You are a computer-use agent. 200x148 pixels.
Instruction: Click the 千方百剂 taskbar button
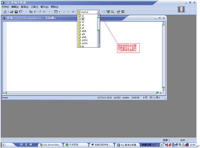[76, 145]
